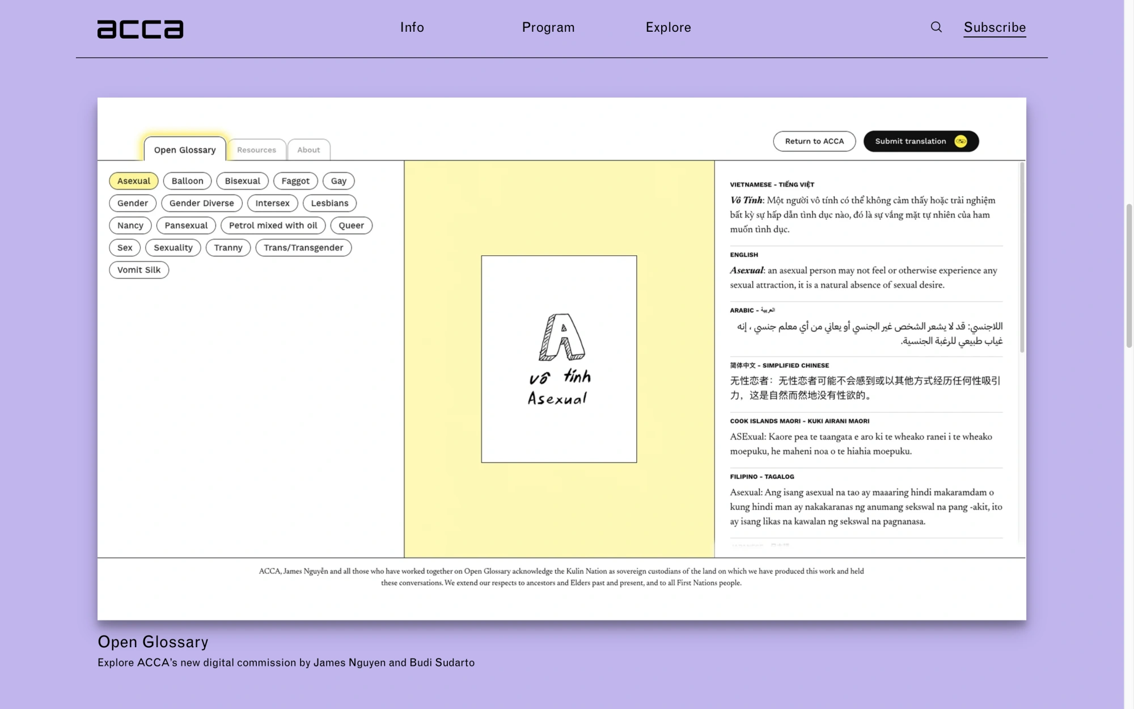The height and width of the screenshot is (709, 1134).
Task: Click the yellow icon in Submit translation
Action: pyautogui.click(x=960, y=141)
